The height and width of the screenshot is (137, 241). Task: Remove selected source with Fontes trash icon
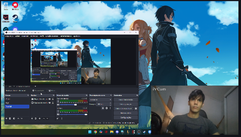point(36,118)
